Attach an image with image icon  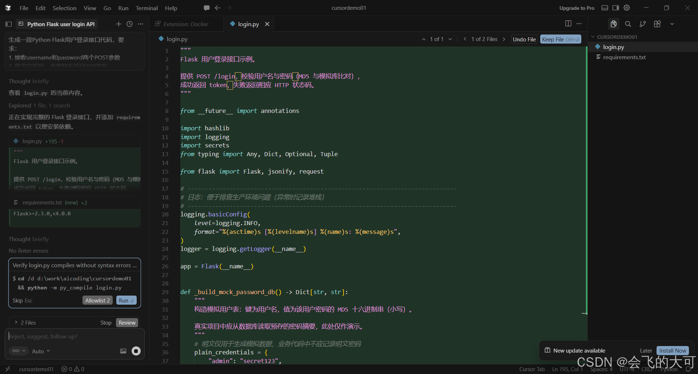click(123, 351)
